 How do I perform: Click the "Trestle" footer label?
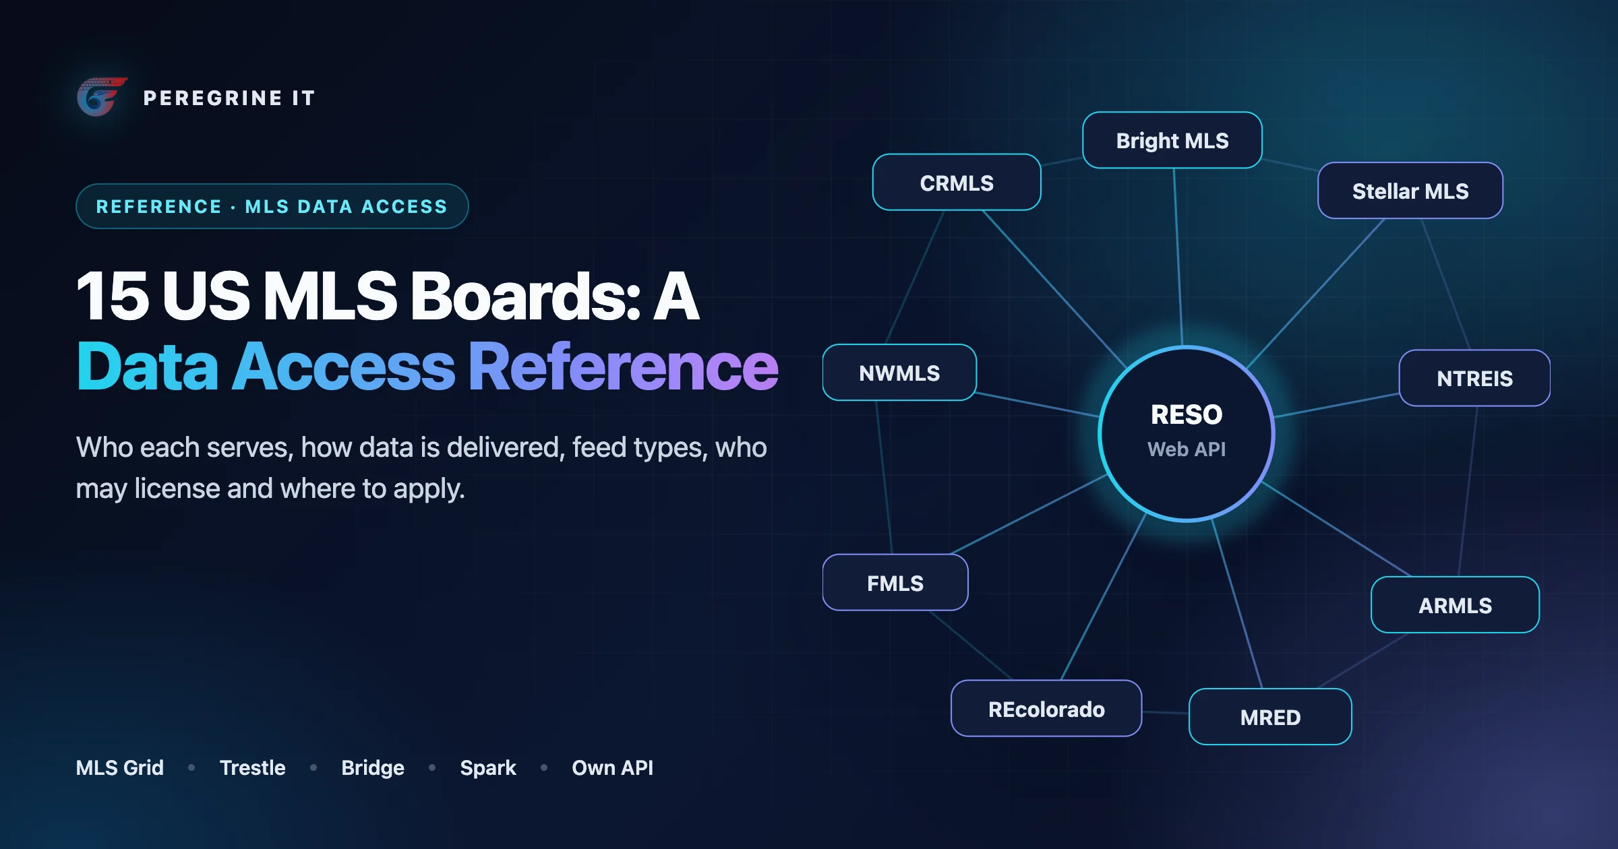253,767
